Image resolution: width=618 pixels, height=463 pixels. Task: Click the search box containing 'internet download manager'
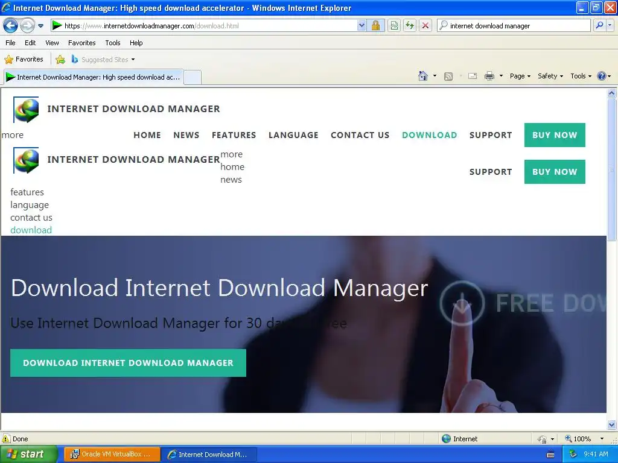click(x=514, y=26)
